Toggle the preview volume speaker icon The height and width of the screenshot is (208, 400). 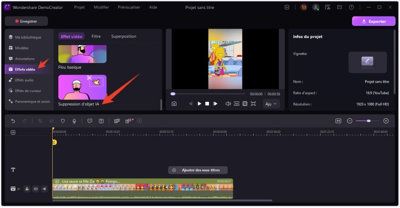[x=228, y=104]
